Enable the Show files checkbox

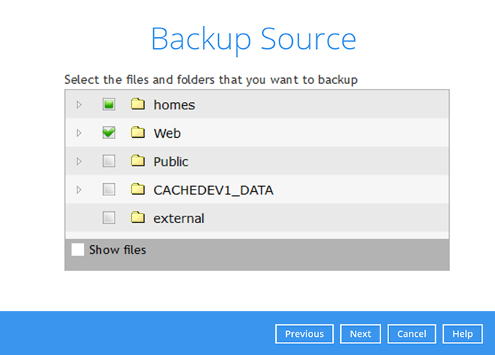click(x=78, y=250)
